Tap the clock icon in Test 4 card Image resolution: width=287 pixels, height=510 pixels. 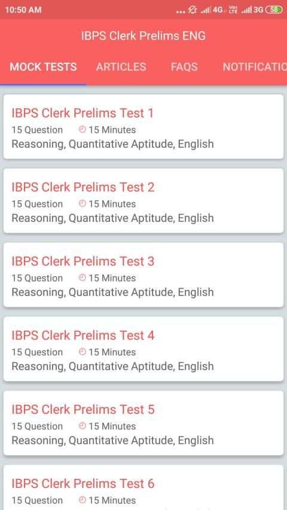pyautogui.click(x=83, y=352)
